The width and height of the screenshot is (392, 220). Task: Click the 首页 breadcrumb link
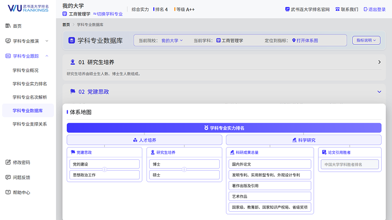click(66, 25)
